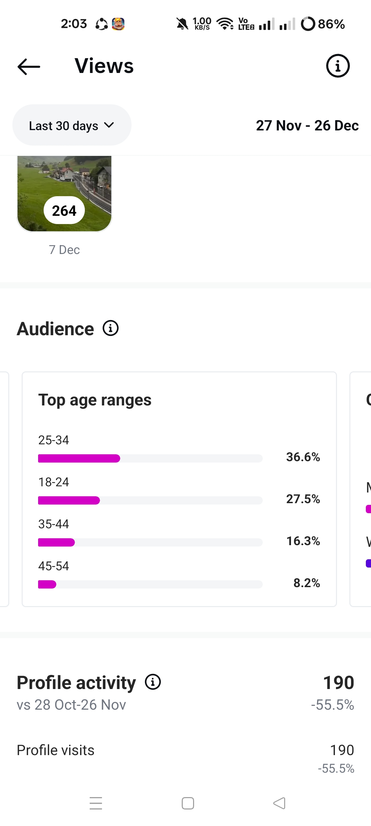Open Android recent apps menu button

pos(96,803)
